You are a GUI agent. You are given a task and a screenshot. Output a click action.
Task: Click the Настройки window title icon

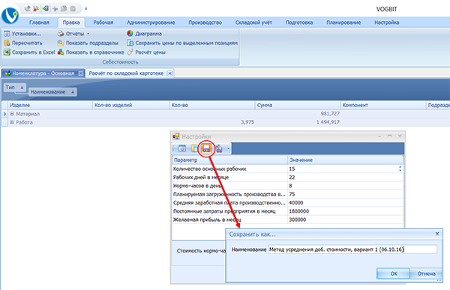176,136
